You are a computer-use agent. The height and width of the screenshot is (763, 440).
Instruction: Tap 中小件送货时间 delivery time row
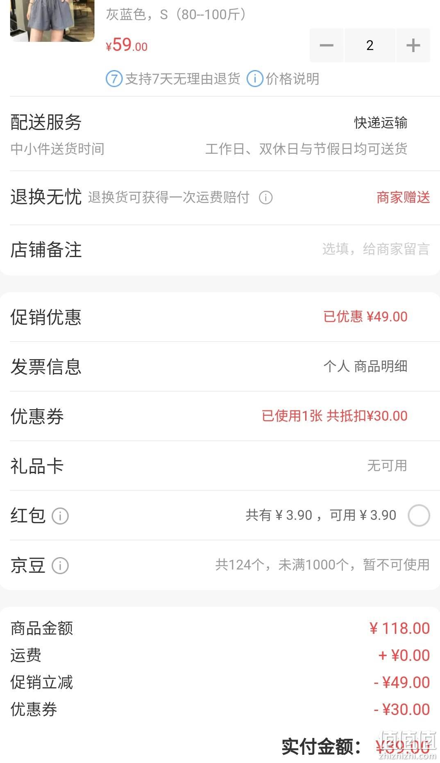[220, 149]
